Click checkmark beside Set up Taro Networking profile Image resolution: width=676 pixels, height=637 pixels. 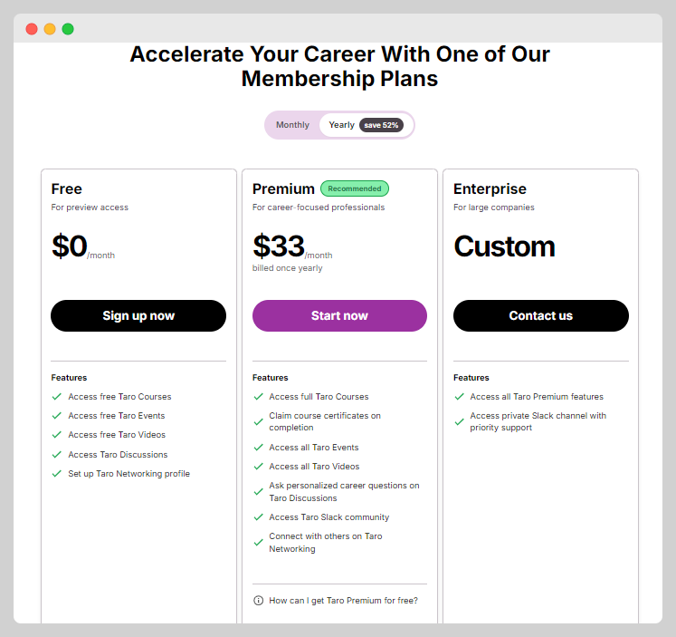click(57, 474)
